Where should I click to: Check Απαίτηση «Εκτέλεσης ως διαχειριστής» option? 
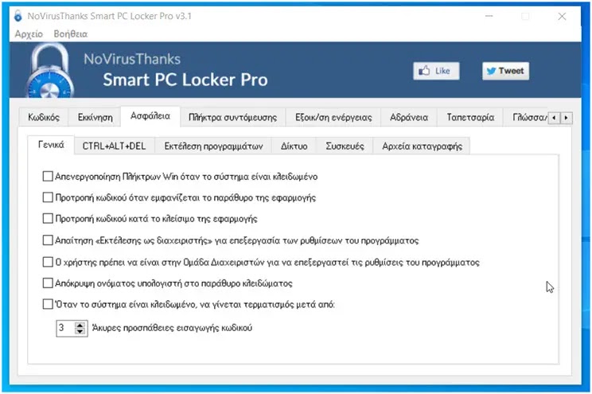click(48, 240)
